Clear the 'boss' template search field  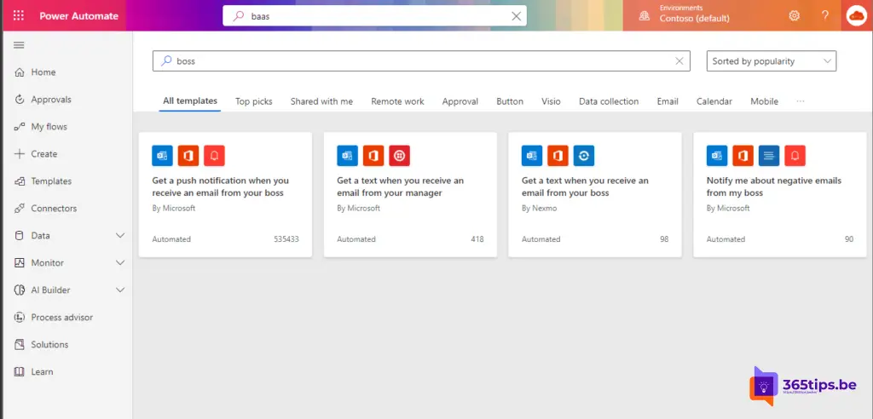point(679,61)
